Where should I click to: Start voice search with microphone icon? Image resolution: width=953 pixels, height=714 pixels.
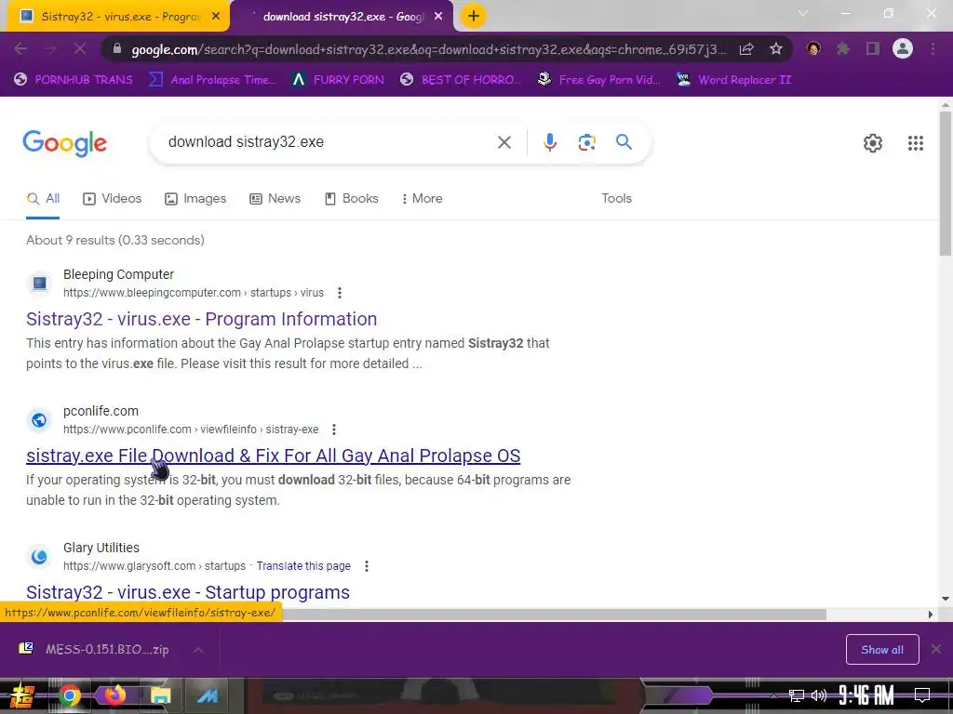(x=549, y=142)
